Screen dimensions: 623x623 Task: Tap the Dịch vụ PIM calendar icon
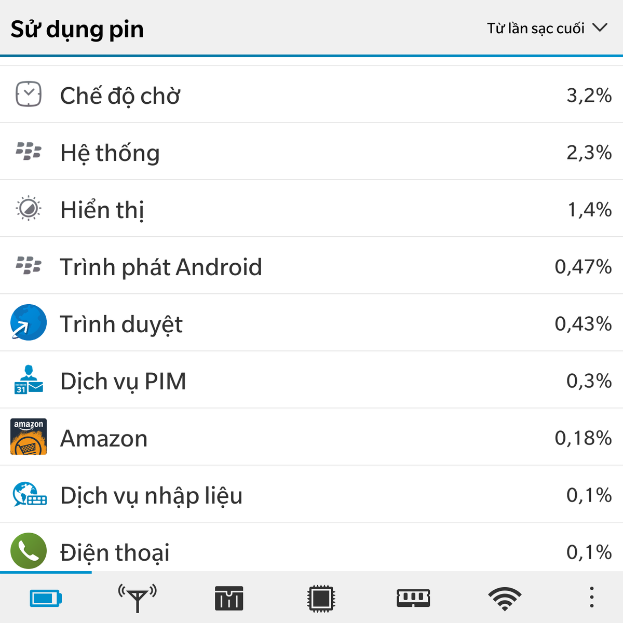(x=29, y=380)
